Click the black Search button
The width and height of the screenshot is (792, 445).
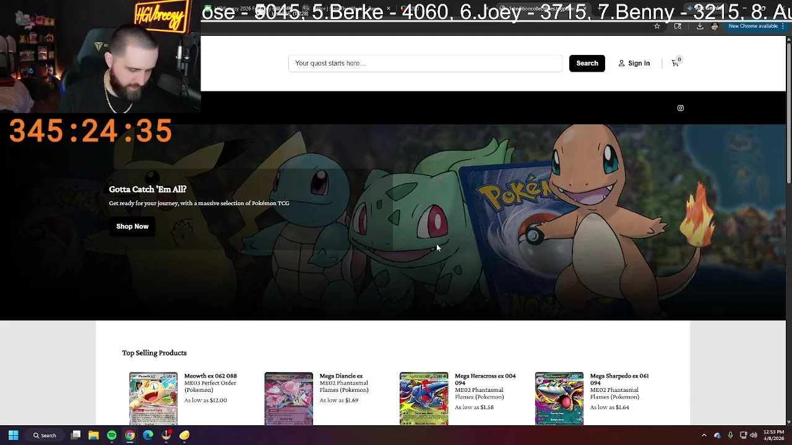click(x=587, y=63)
